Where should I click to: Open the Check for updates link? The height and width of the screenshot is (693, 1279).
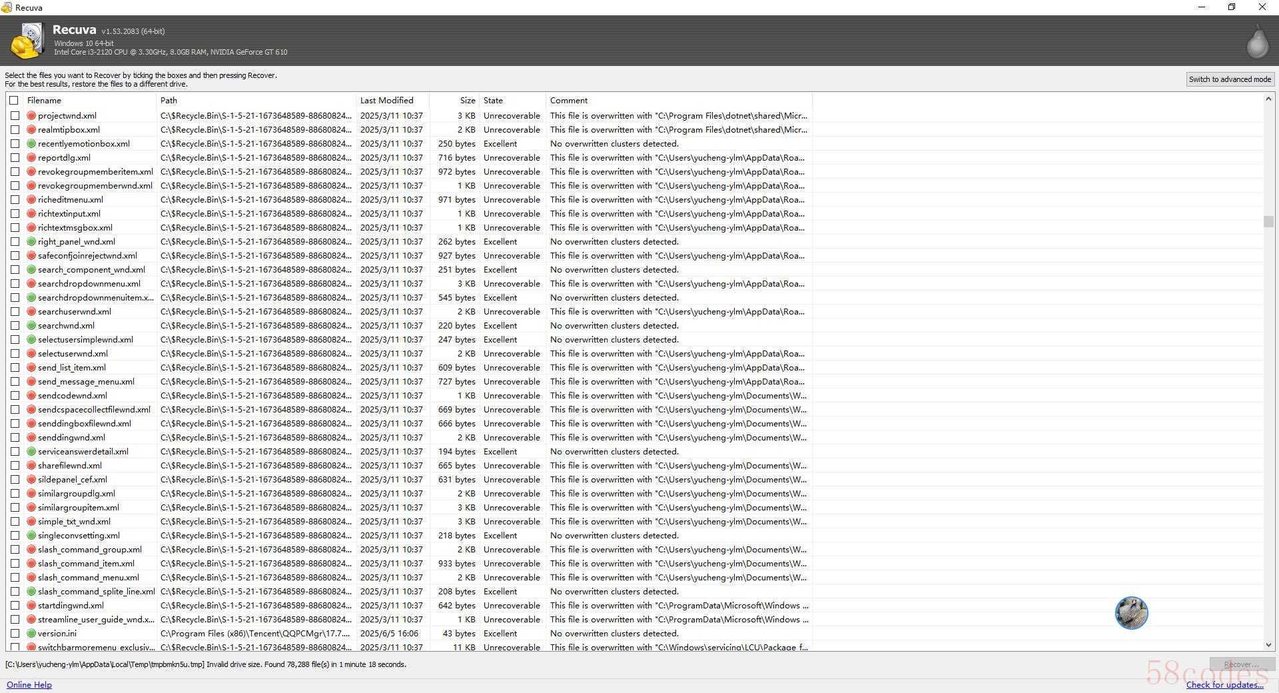click(x=1224, y=685)
